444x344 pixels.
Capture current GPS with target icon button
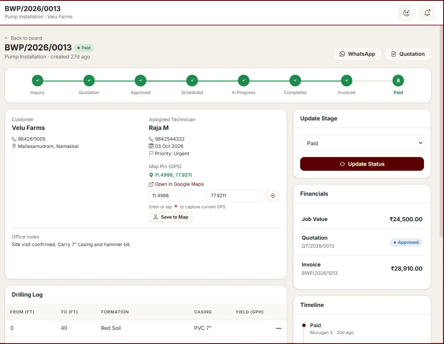point(273,196)
